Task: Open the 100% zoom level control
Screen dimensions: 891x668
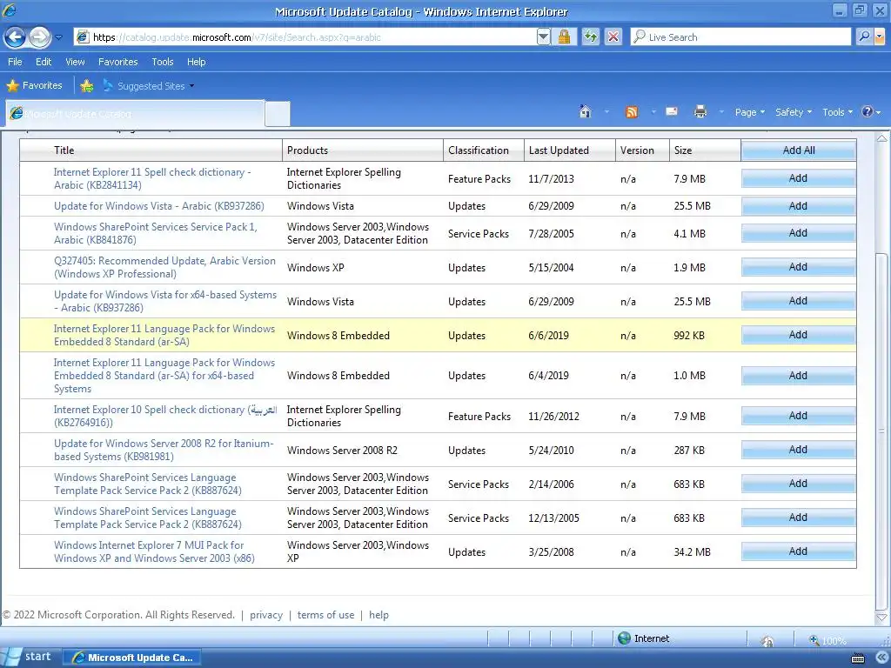Action: point(827,641)
